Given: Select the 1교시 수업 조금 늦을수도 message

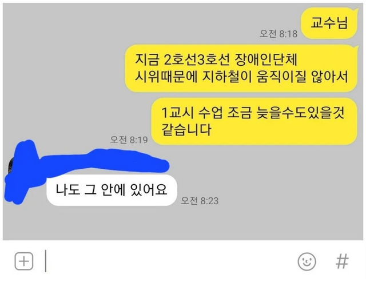Looking at the screenshot, I should [x=254, y=121].
